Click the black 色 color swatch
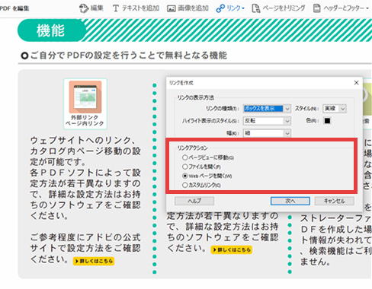This screenshot has height=289, width=372. (327, 121)
